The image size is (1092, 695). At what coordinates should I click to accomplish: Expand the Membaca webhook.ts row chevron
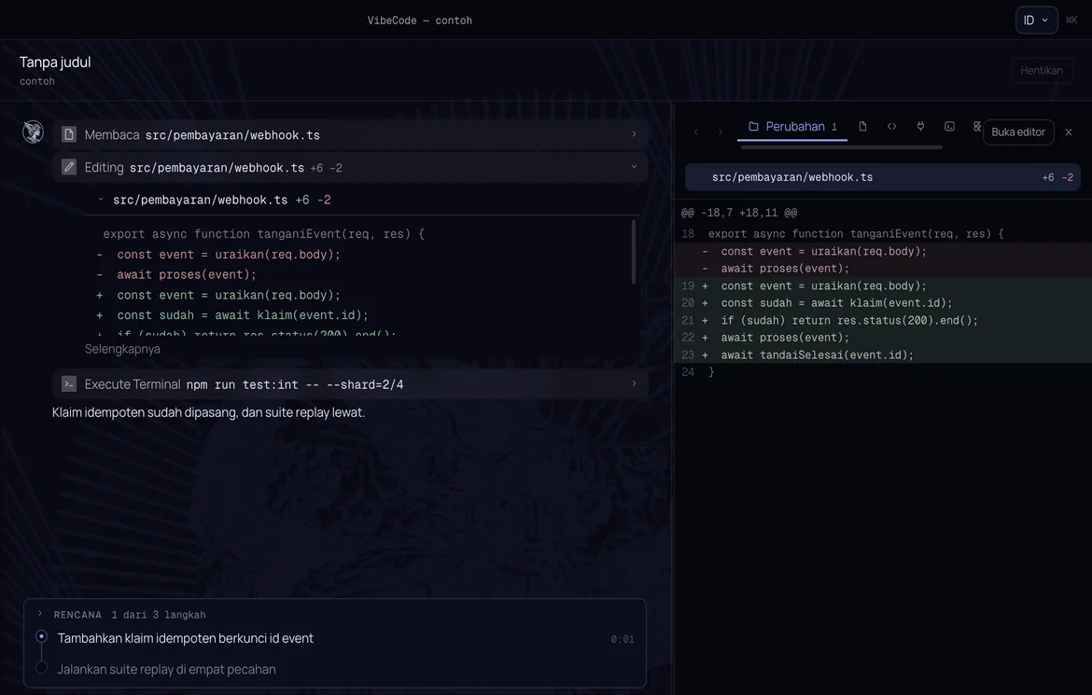[x=634, y=133]
